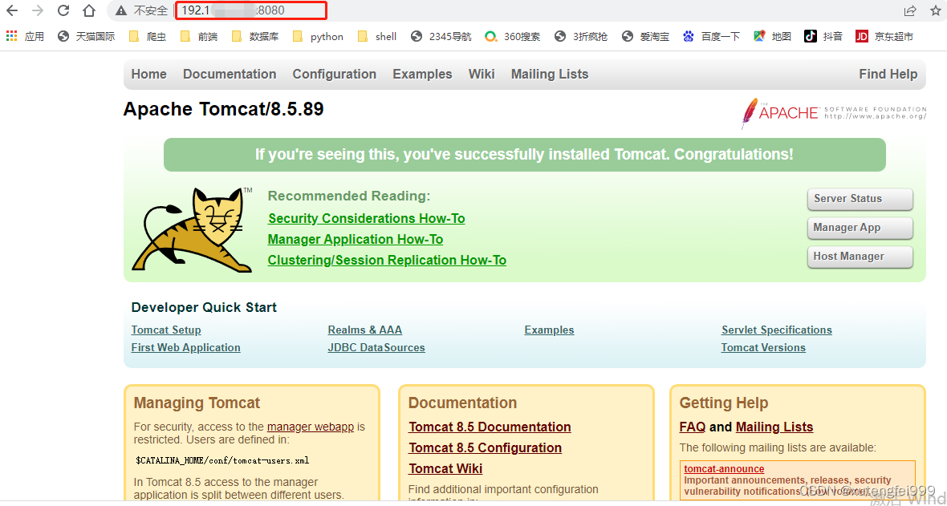Open 2345导航 bookmark
Viewport: 947px width, 506px height.
(441, 36)
